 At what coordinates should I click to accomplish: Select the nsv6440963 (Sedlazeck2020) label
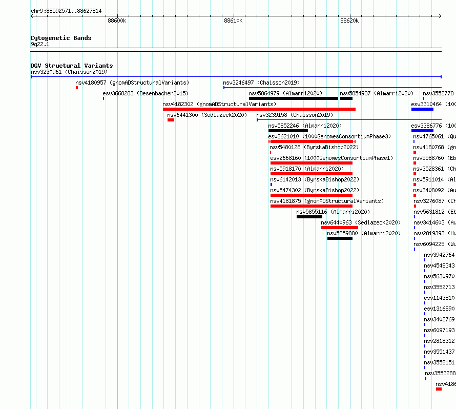tap(361, 222)
